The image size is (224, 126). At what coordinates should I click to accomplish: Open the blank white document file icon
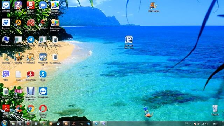tap(18, 75)
